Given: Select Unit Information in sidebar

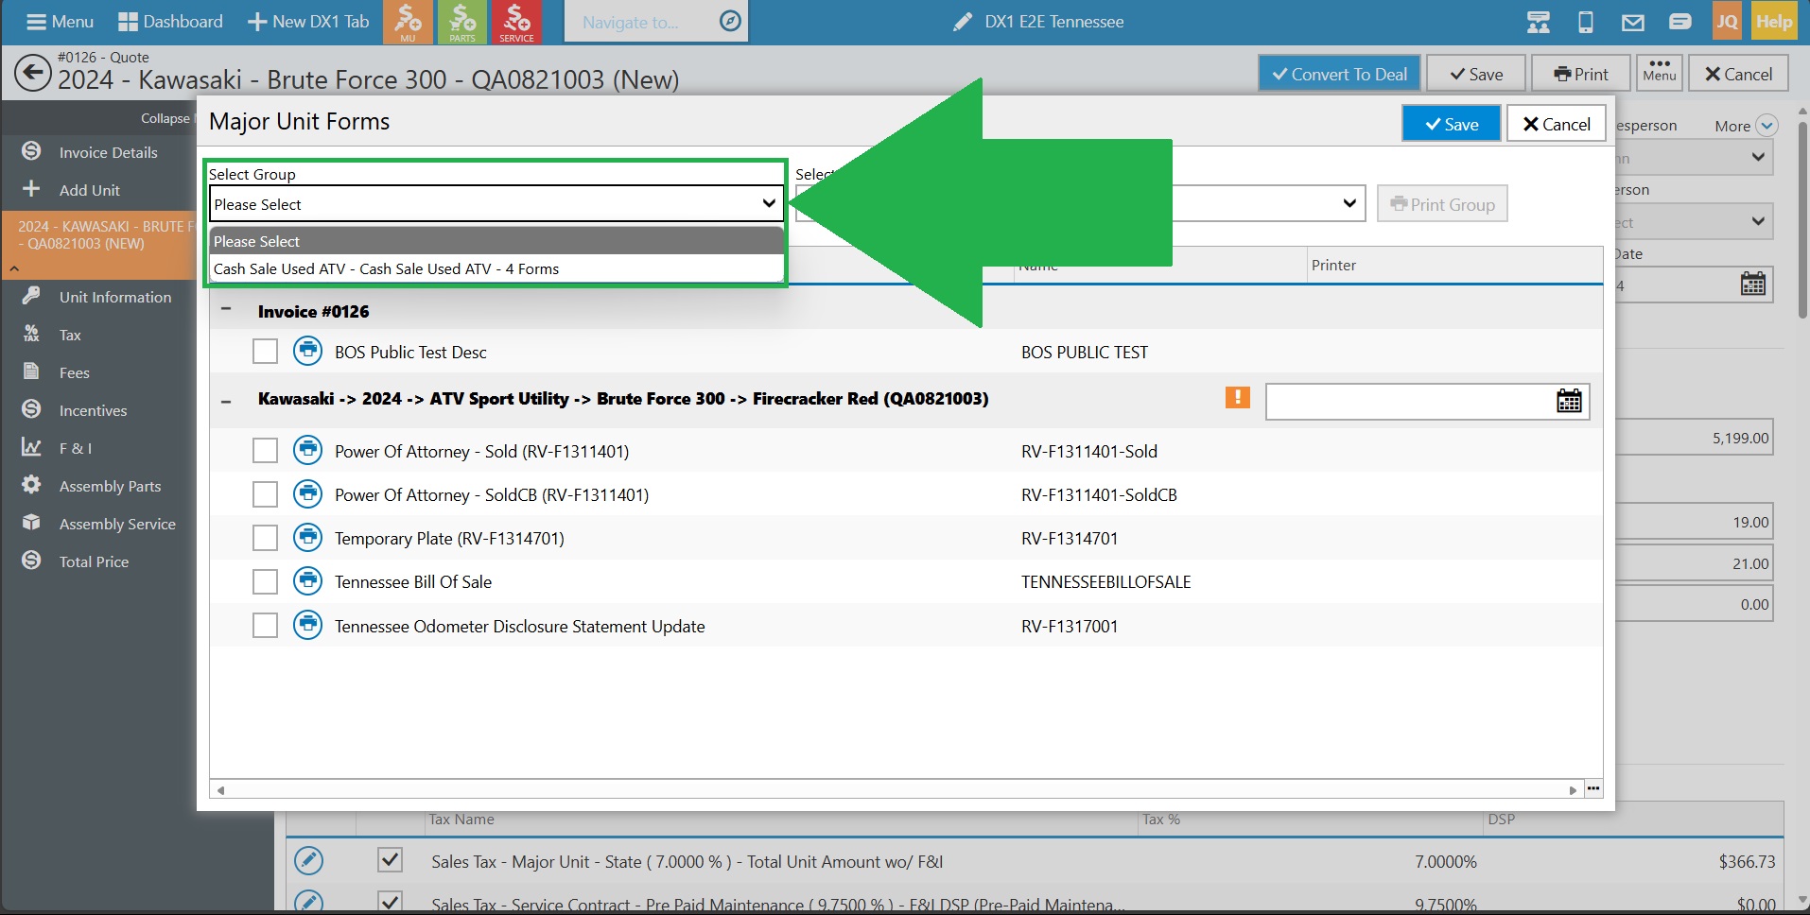Looking at the screenshot, I should 115,297.
